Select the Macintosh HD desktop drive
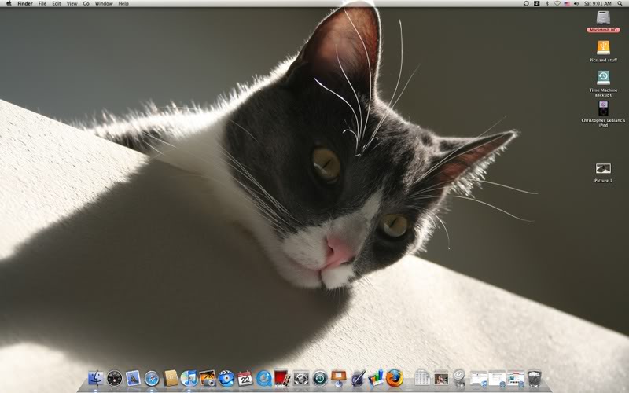The height and width of the screenshot is (393, 629). (603, 22)
